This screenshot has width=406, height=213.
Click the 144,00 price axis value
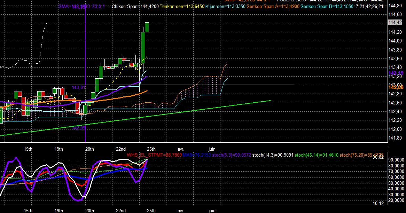[395, 41]
